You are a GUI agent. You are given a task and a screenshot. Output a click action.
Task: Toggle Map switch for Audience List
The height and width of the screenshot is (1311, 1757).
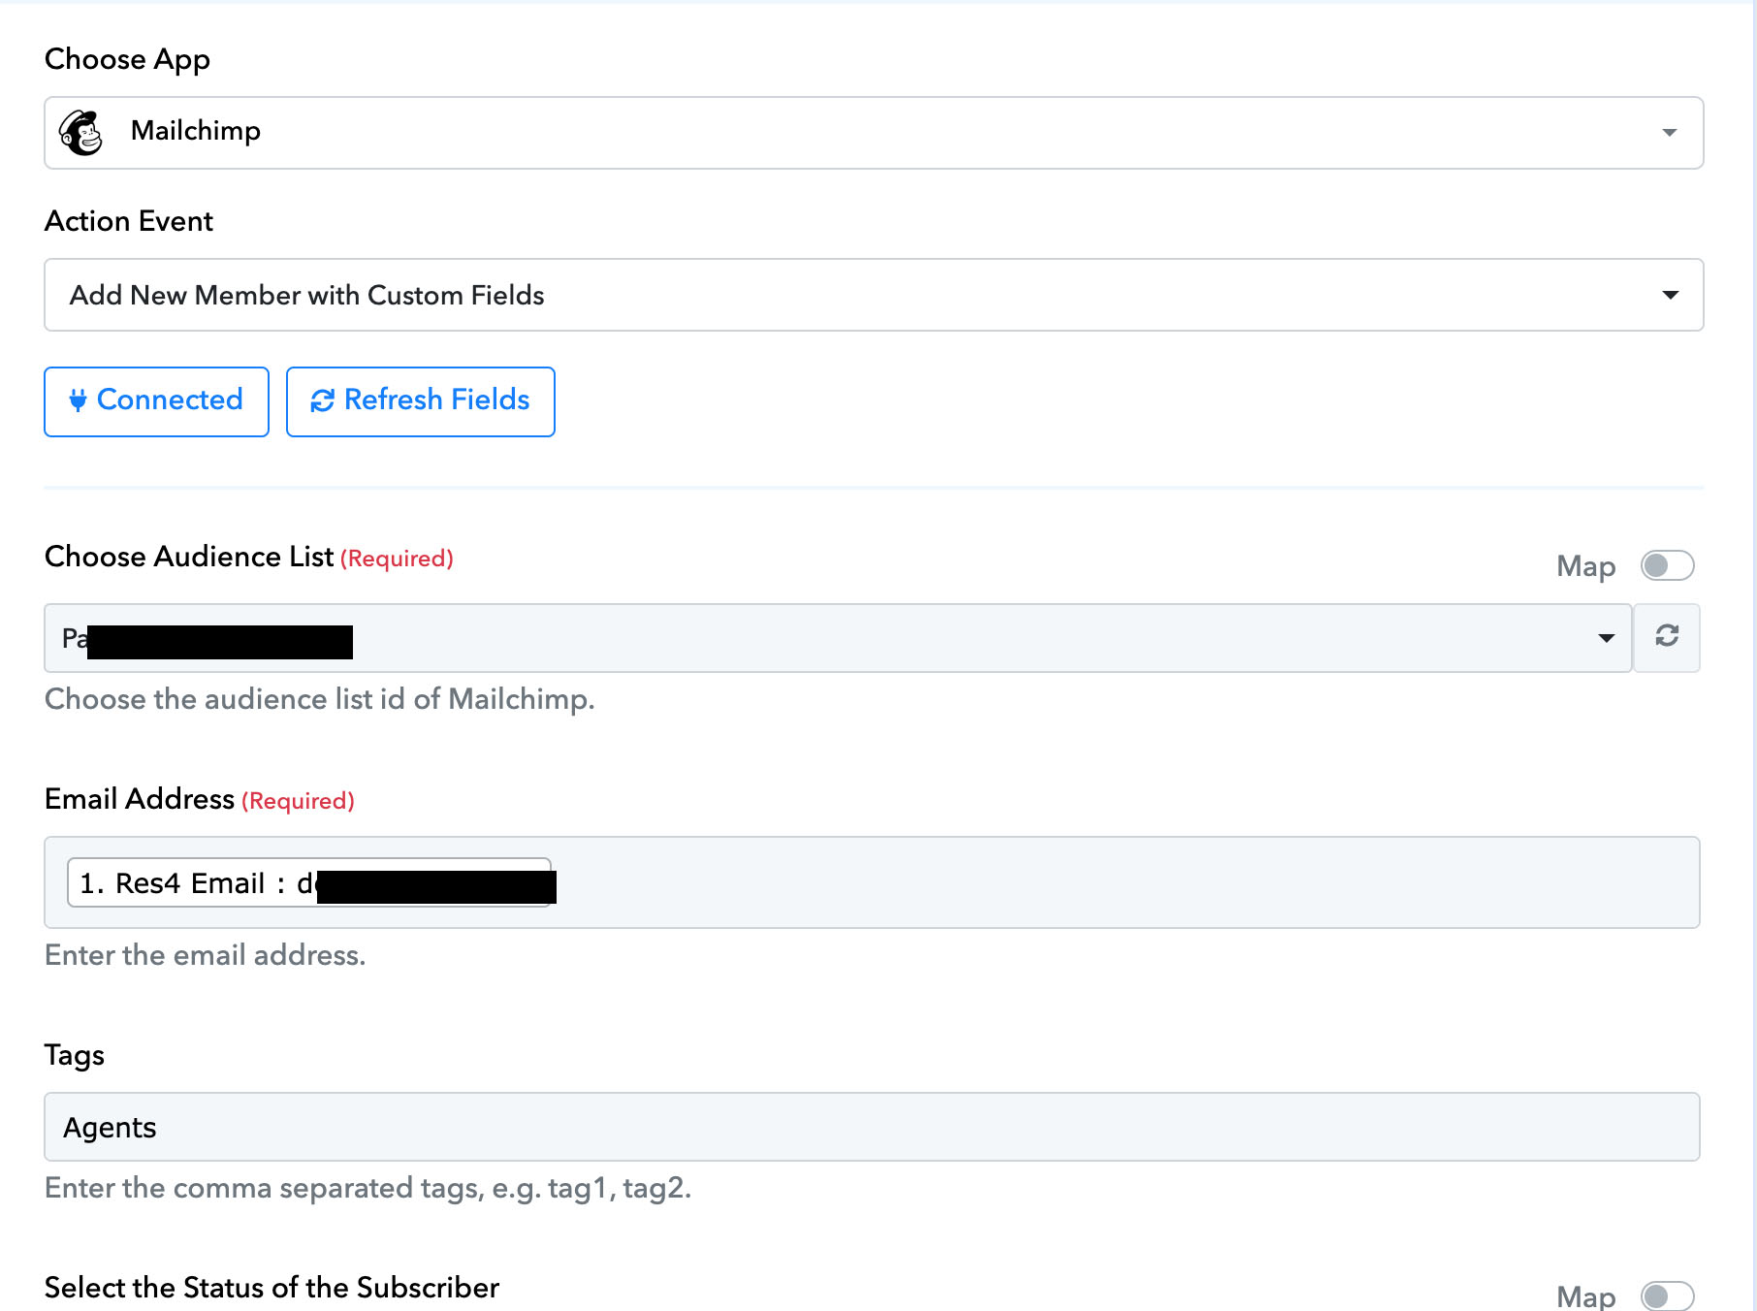click(x=1667, y=565)
